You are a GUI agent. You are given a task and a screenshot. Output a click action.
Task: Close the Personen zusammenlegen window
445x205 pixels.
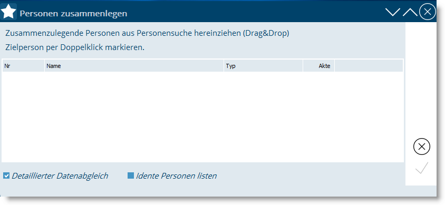coord(428,12)
